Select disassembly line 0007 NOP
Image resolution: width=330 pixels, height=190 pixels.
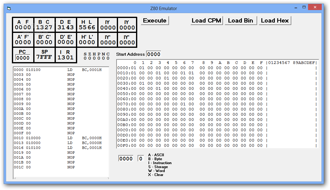tap(44, 94)
